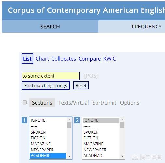Screen dimensions: 165x163
Task: Select SPOKEN in section list 1
Action: [48, 132]
